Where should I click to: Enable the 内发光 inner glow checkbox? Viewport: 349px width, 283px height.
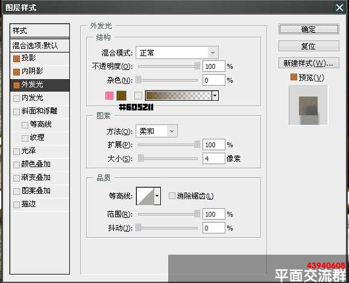pyautogui.click(x=16, y=98)
